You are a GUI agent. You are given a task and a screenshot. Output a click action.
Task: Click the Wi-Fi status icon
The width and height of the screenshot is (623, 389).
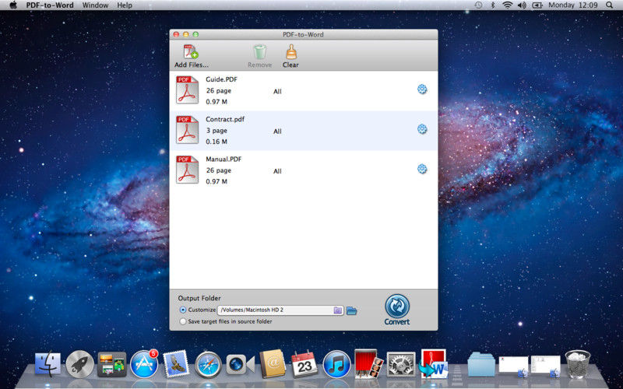[508, 5]
